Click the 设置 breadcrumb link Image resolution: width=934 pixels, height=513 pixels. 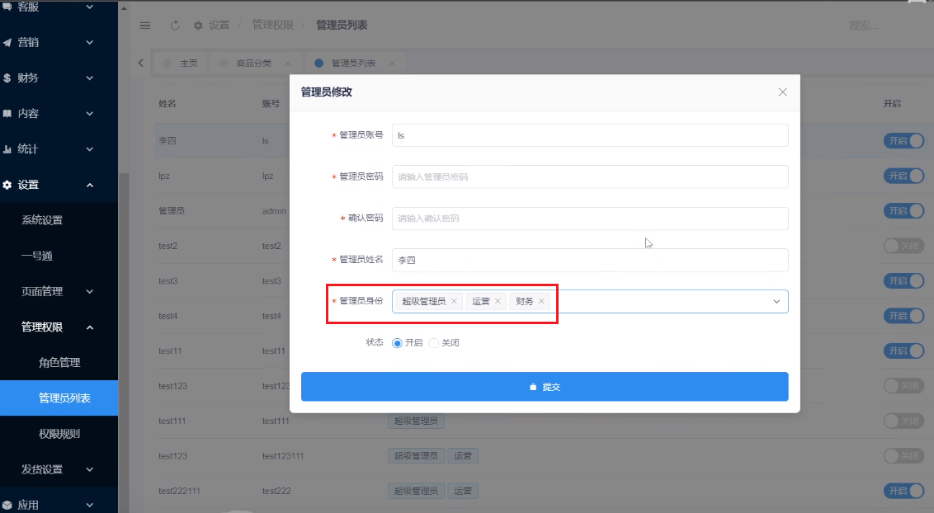coord(219,25)
